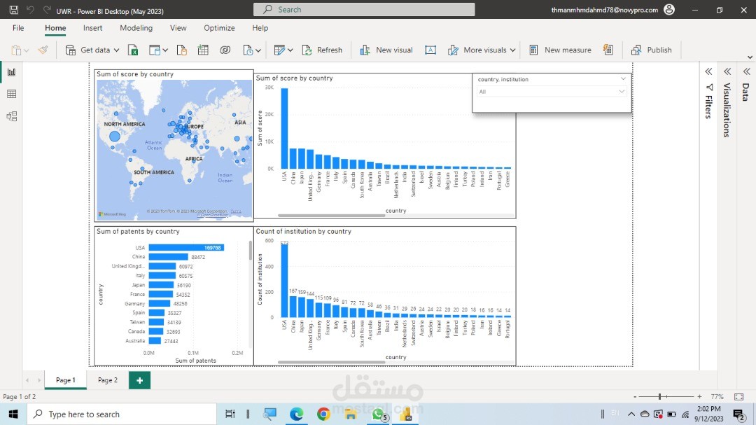This screenshot has width=756, height=425.
Task: Click the patents chart vertical scrollbar
Action: pyautogui.click(x=250, y=251)
